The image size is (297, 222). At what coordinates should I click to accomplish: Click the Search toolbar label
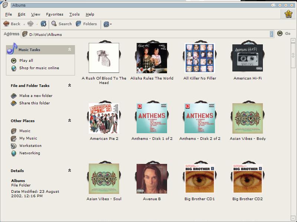click(65, 24)
